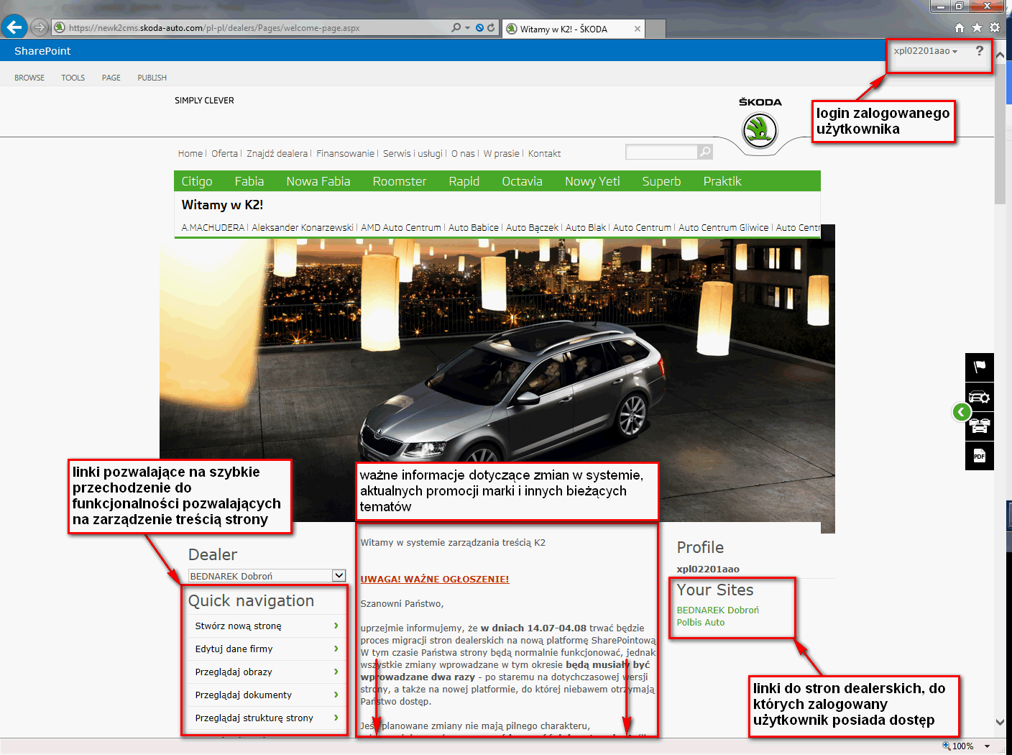1012x755 pixels.
Task: Open the W prasie link
Action: (x=502, y=154)
